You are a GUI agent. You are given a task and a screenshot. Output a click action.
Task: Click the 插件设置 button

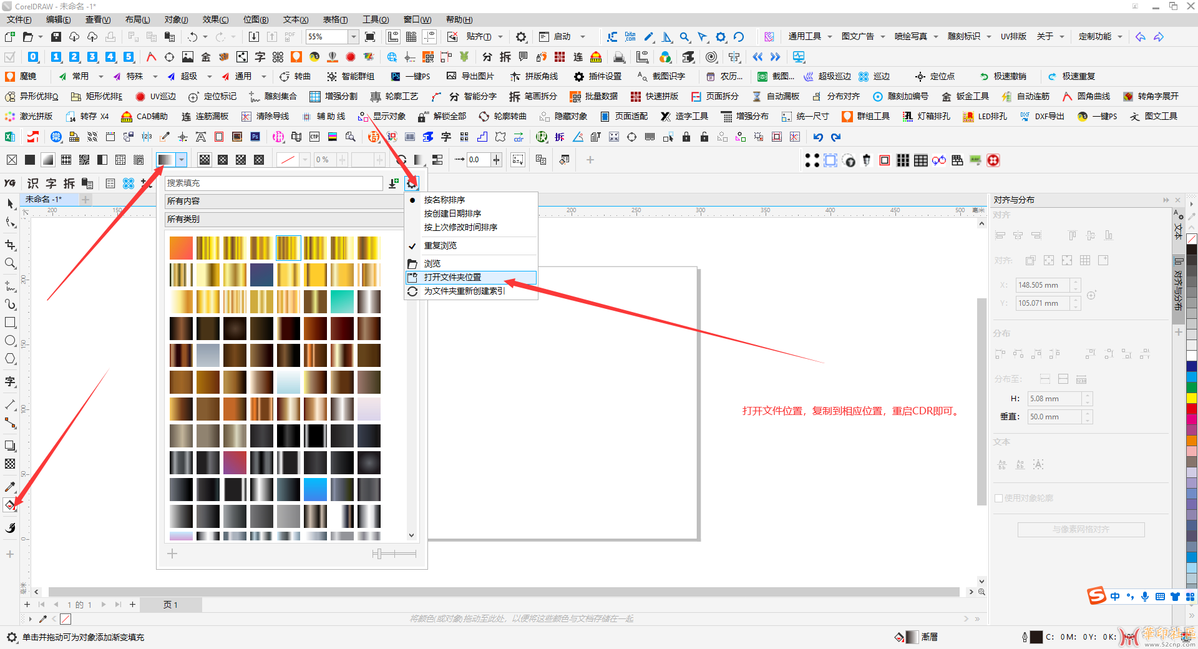click(598, 76)
